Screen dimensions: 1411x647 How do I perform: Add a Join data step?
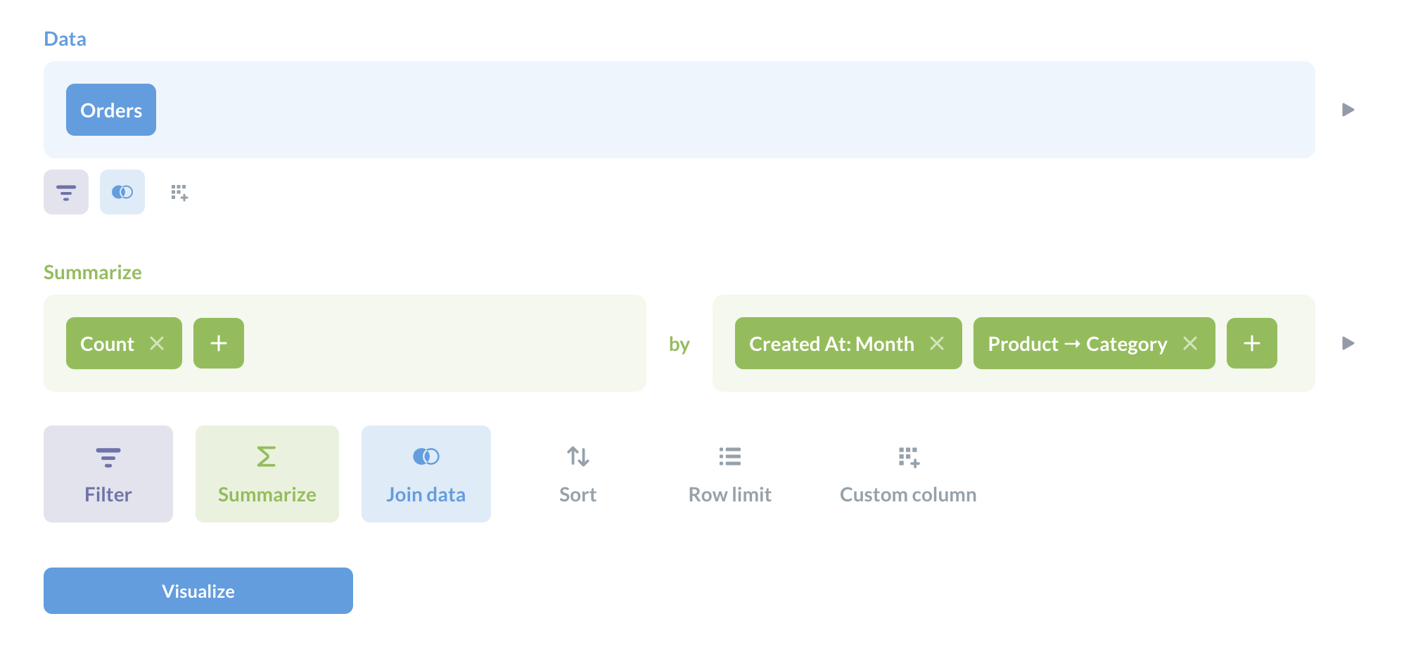point(426,474)
